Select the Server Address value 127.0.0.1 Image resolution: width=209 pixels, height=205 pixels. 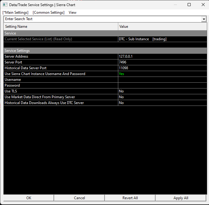click(x=163, y=56)
